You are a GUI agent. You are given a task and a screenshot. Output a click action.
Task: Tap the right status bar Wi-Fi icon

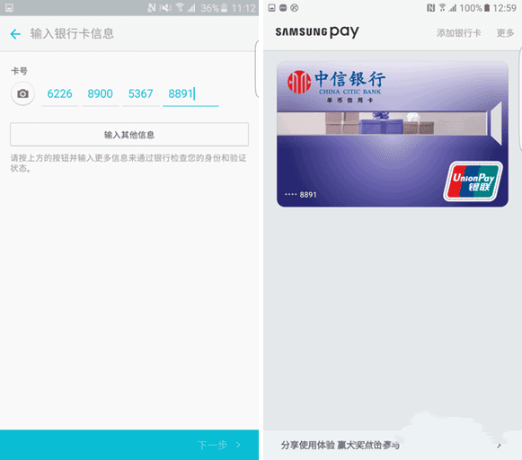coord(442,8)
